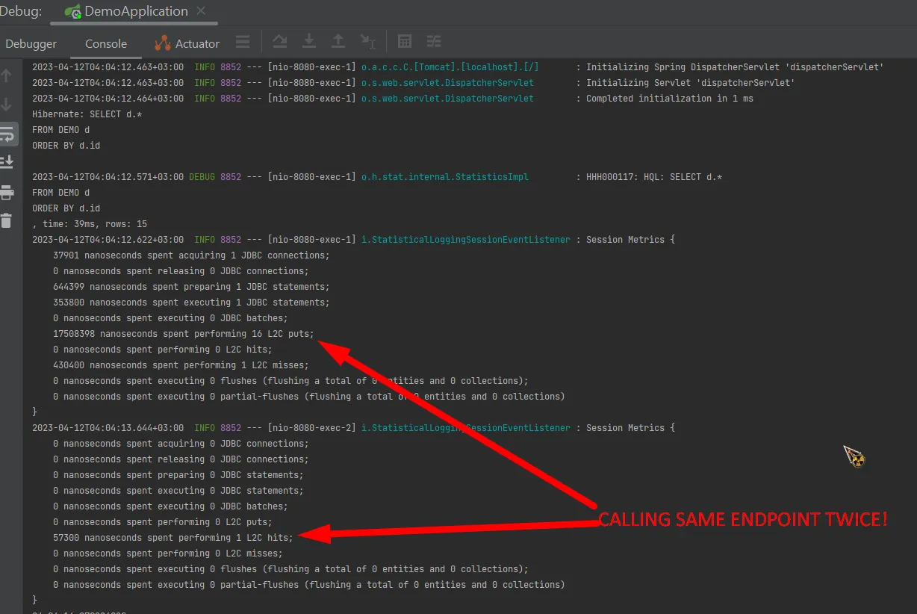Screen dimensions: 917x614
Task: Toggle the Soft-Wrap console option
Action: click(x=7, y=134)
